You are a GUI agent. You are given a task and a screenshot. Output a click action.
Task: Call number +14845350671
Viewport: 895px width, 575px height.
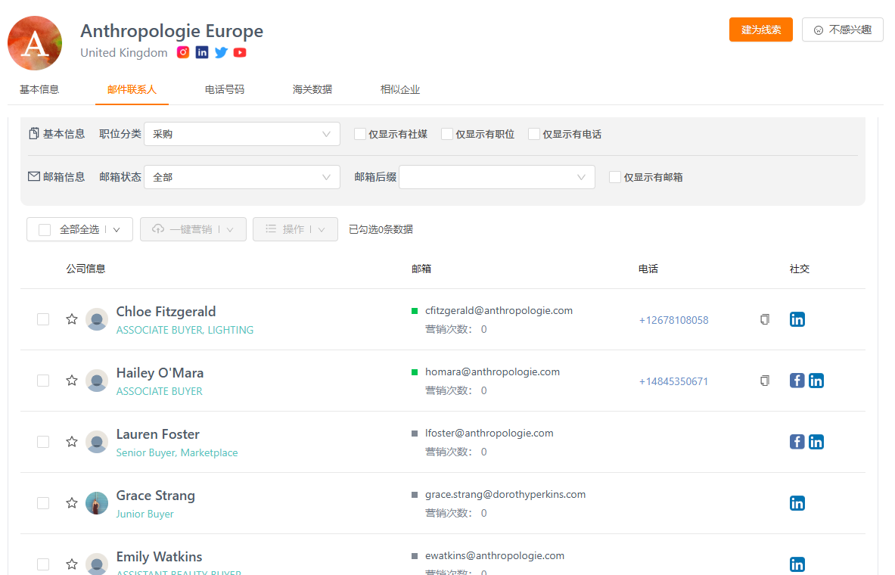[x=673, y=381]
